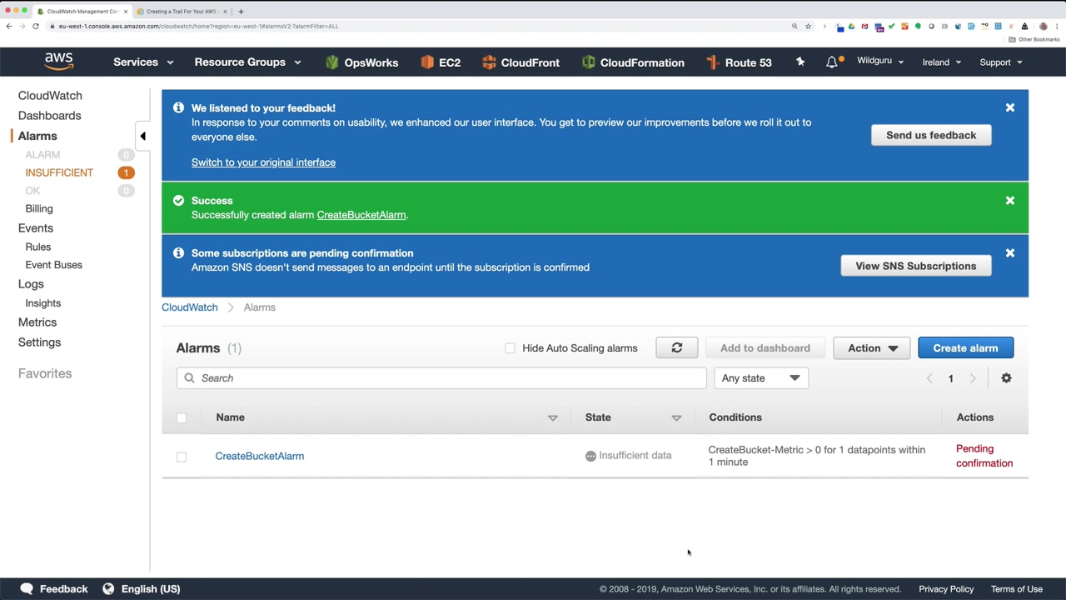Viewport: 1066px width, 600px height.
Task: Open the Ireland region selector
Action: (941, 62)
